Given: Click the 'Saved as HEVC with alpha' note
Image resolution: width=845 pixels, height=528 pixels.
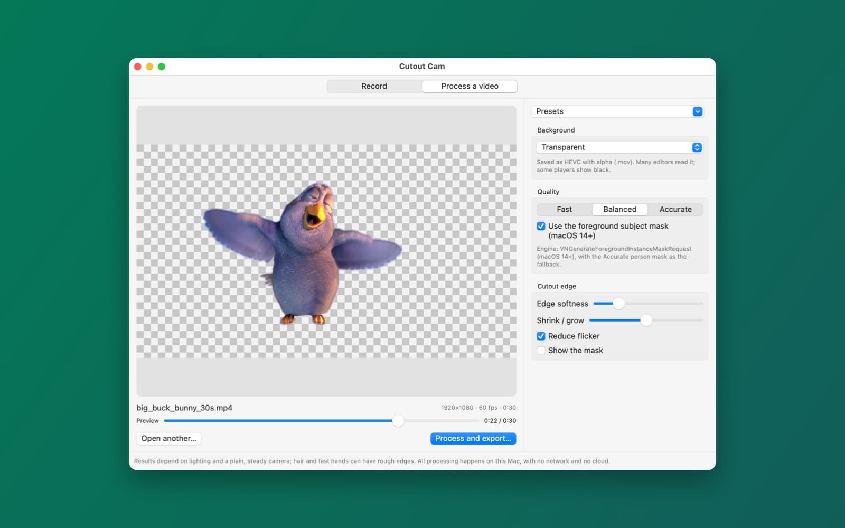Looking at the screenshot, I should (x=616, y=166).
